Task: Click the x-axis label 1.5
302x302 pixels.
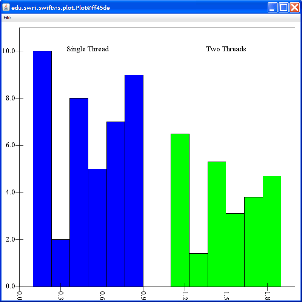Action: [x=226, y=296]
